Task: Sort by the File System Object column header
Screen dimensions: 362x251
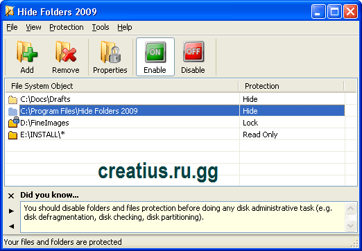Action: pyautogui.click(x=122, y=86)
